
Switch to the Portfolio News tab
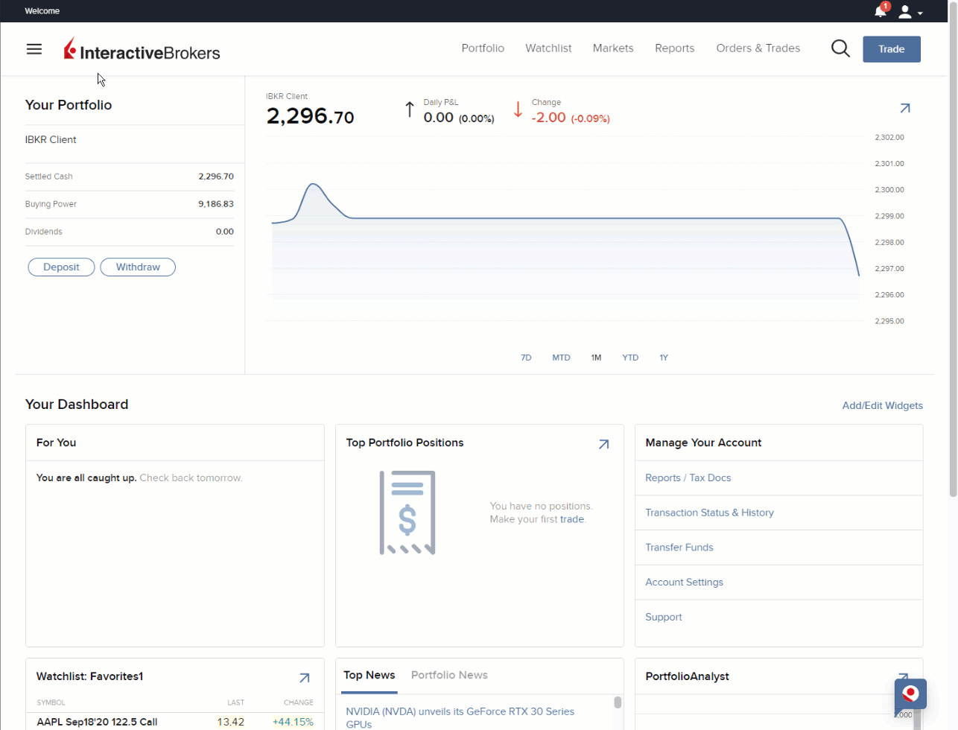click(449, 675)
